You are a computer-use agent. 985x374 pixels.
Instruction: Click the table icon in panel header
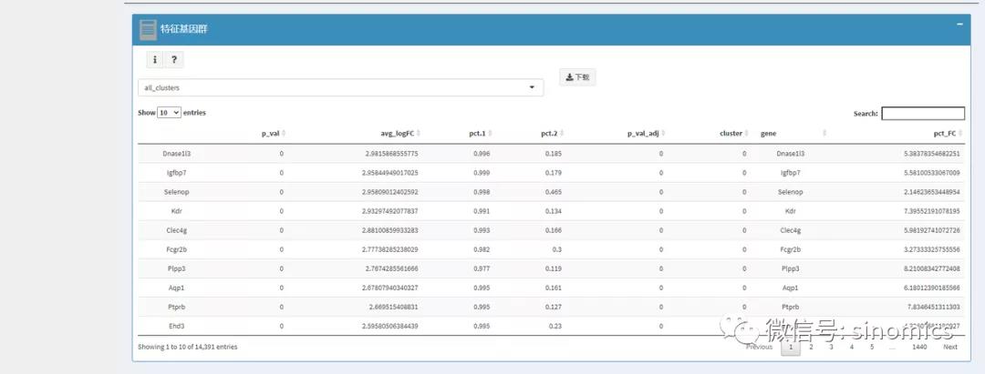[148, 29]
